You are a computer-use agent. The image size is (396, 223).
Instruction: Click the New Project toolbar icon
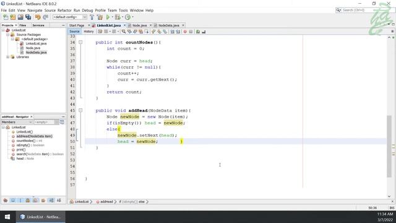(x=13, y=17)
